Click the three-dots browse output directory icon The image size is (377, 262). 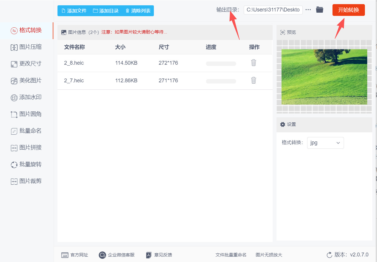(x=308, y=10)
